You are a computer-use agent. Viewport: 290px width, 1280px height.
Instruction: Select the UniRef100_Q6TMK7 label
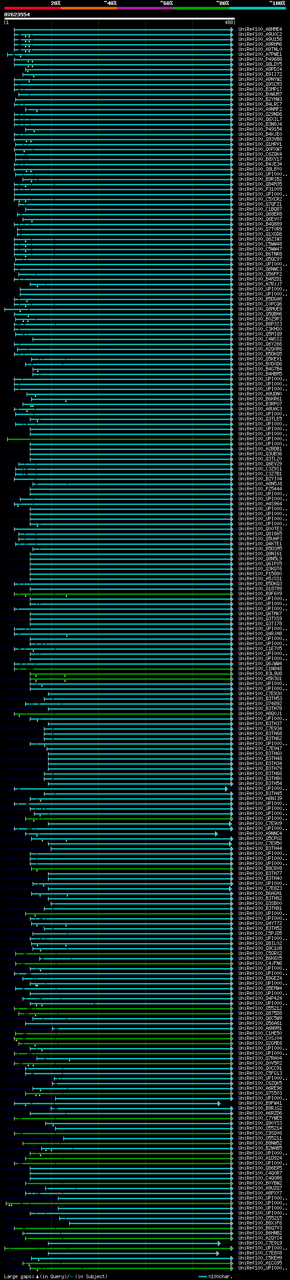[x=260, y=614]
